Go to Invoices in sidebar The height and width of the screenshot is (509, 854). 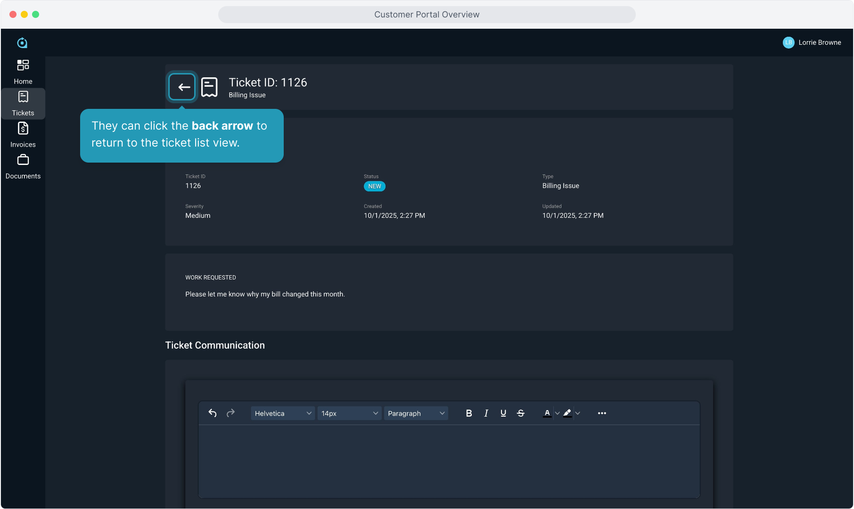(x=23, y=135)
